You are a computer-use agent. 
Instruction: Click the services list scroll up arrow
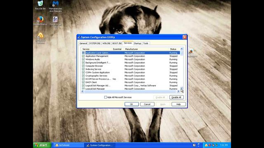[x=181, y=49]
